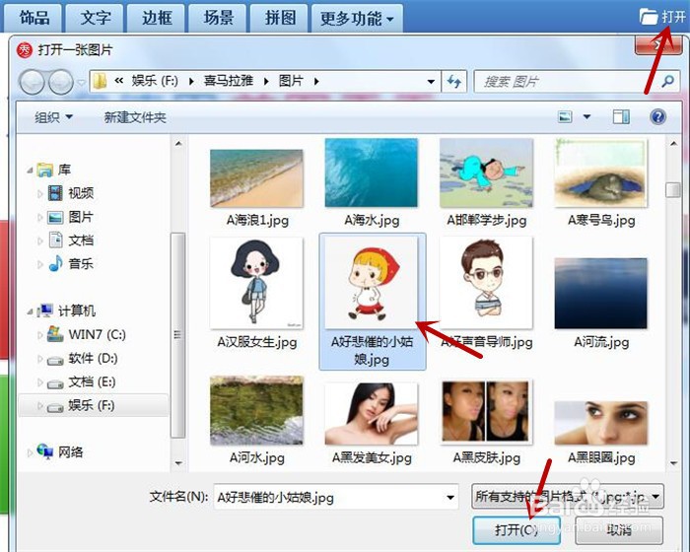The width and height of the screenshot is (690, 552).
Task: Expand the 视频 tree arrow
Action: tap(40, 193)
